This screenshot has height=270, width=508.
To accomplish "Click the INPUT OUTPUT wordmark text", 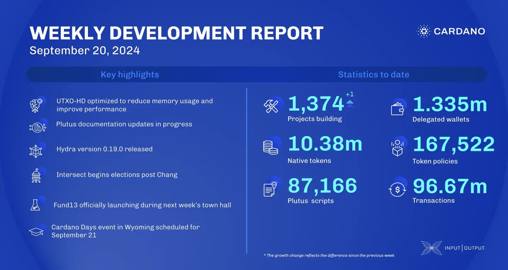I will point(464,248).
